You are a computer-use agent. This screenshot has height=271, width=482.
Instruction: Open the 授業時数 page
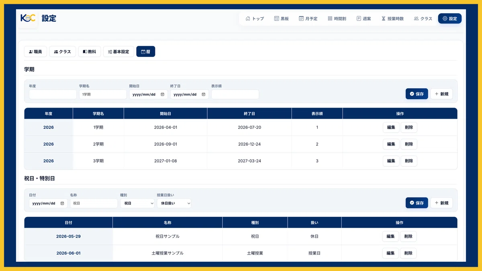(392, 18)
